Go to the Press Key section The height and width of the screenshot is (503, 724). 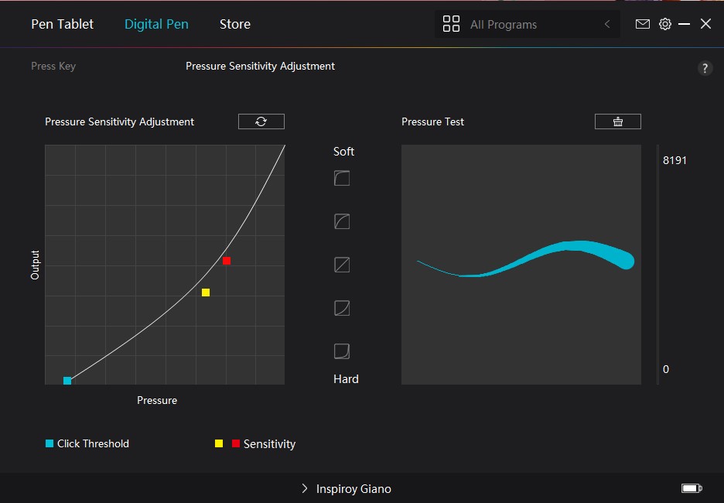pos(53,67)
